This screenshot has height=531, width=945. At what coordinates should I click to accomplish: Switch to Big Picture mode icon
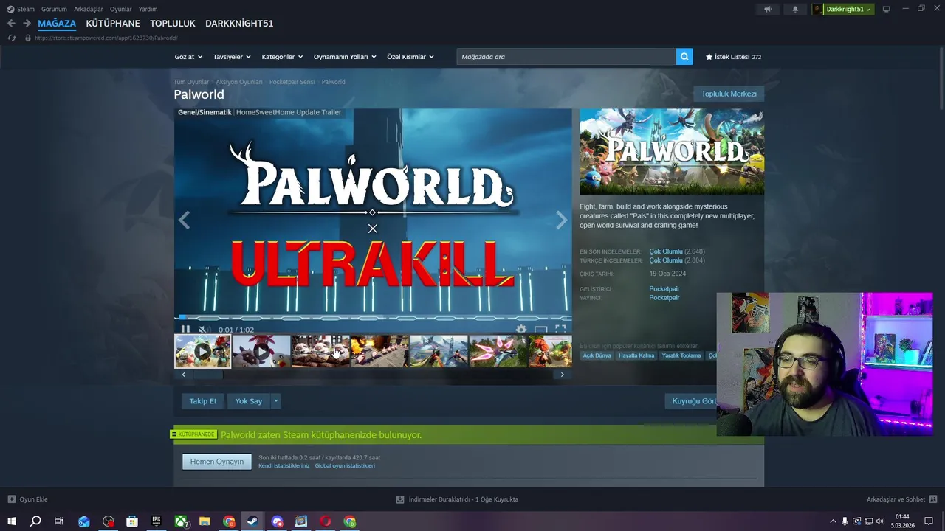point(887,9)
